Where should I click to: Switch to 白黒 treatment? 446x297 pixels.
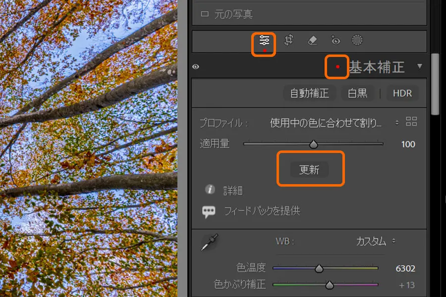coord(357,93)
